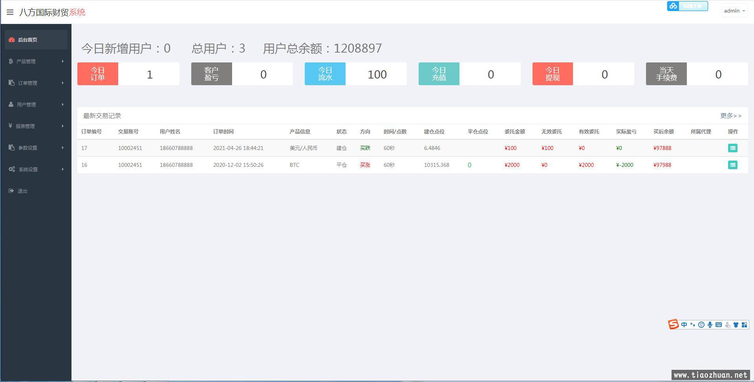Click the Sogou input method logo

[673, 324]
